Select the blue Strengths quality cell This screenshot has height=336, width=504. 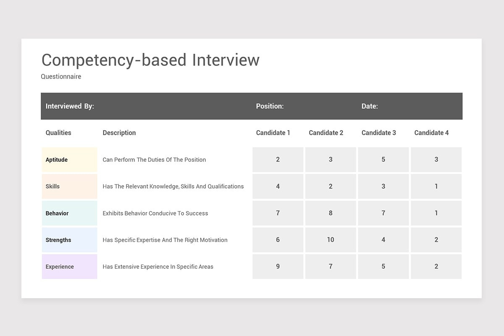[x=69, y=240]
